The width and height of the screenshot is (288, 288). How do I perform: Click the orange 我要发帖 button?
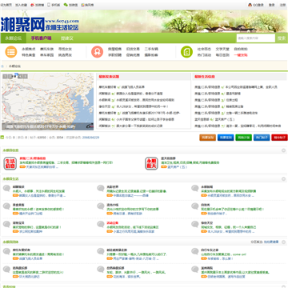208,138
